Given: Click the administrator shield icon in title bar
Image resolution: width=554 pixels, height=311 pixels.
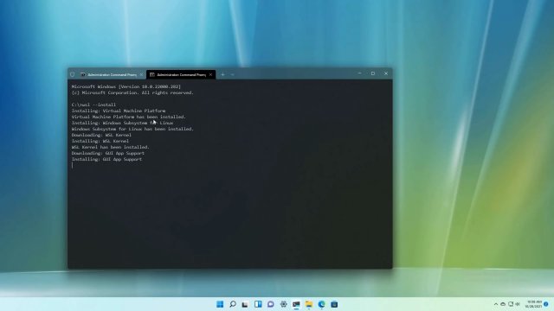Looking at the screenshot, I should click(73, 75).
